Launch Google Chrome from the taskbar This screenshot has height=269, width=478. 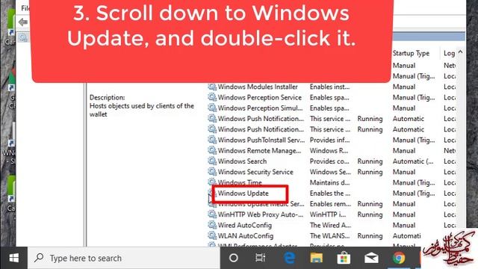point(399,258)
